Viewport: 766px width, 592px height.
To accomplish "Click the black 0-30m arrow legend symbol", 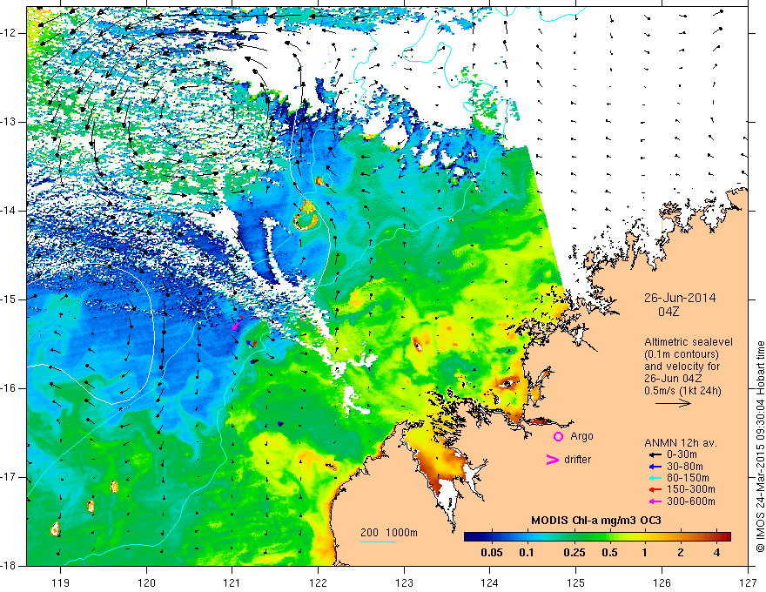I will click(x=654, y=454).
